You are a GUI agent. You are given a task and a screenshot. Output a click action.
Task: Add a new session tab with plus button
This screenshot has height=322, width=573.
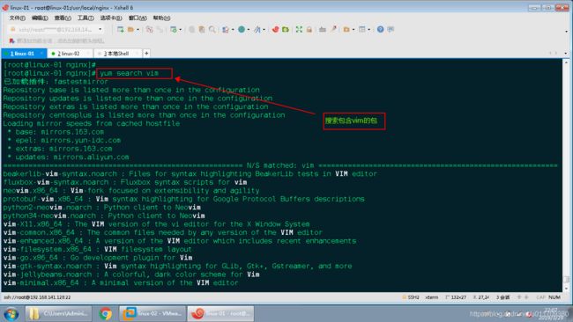[146, 54]
